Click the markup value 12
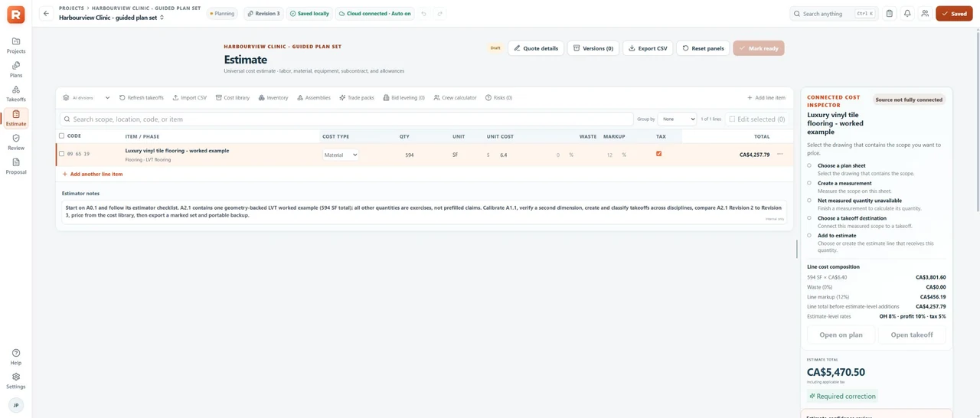The width and height of the screenshot is (980, 418). (609, 155)
